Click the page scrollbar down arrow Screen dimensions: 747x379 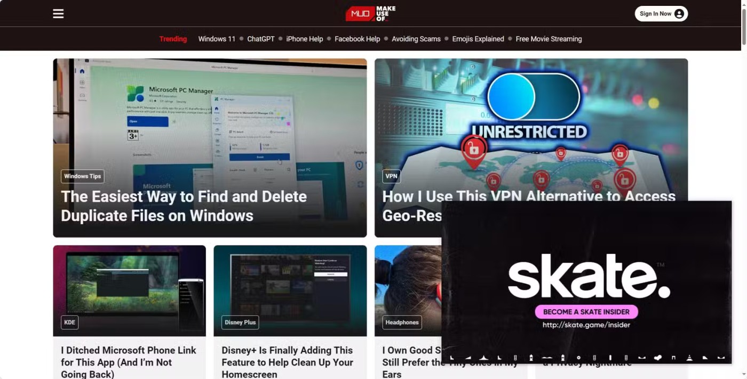[744, 375]
